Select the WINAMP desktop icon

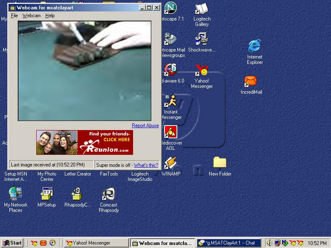[171, 163]
